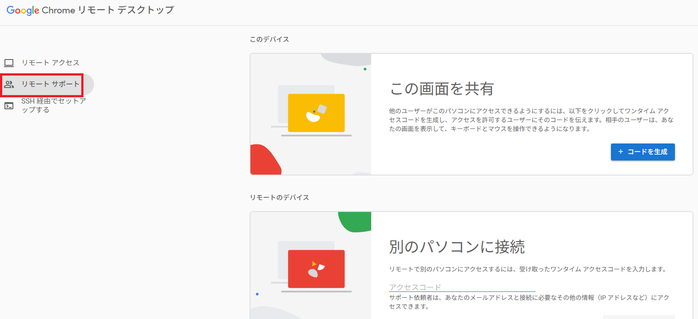Select the リモート サポート sidebar label

point(51,84)
